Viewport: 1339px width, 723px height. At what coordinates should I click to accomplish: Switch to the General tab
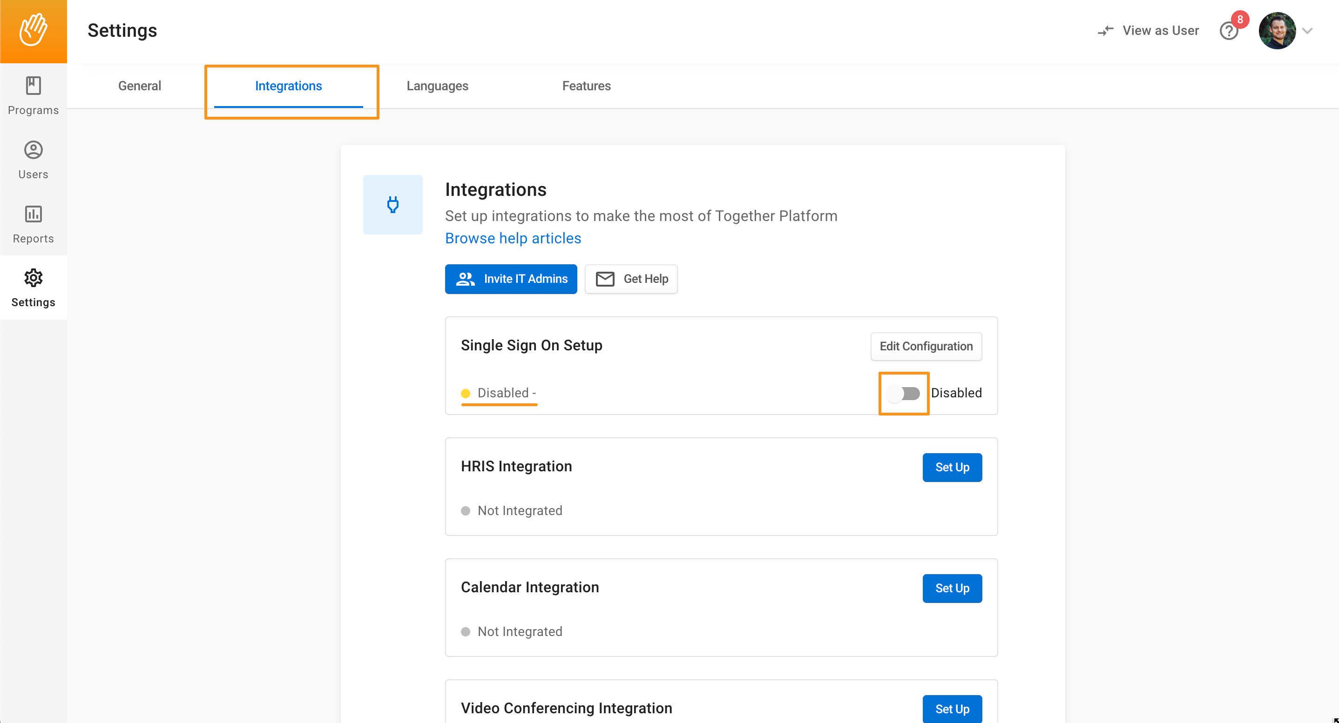click(x=139, y=86)
